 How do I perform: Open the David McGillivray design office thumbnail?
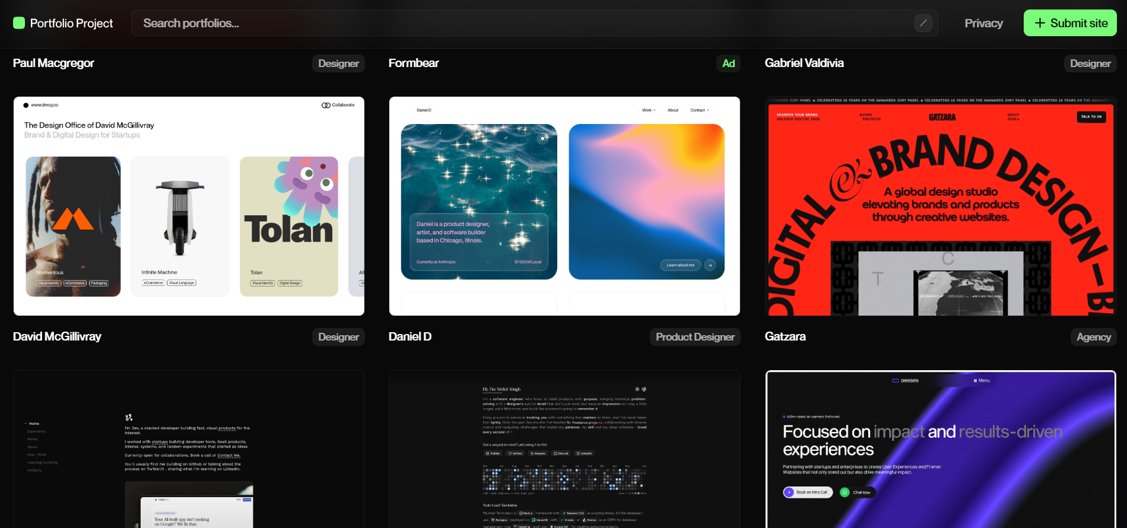tap(189, 206)
